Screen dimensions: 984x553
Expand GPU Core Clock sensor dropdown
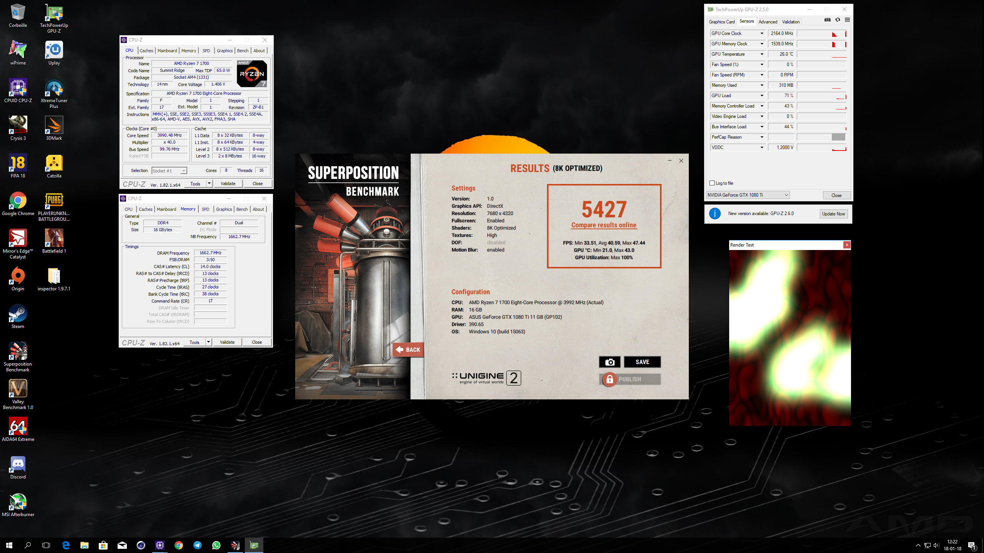click(761, 33)
